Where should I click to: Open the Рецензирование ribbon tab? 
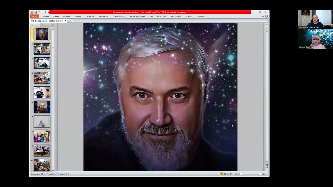[x=137, y=16]
